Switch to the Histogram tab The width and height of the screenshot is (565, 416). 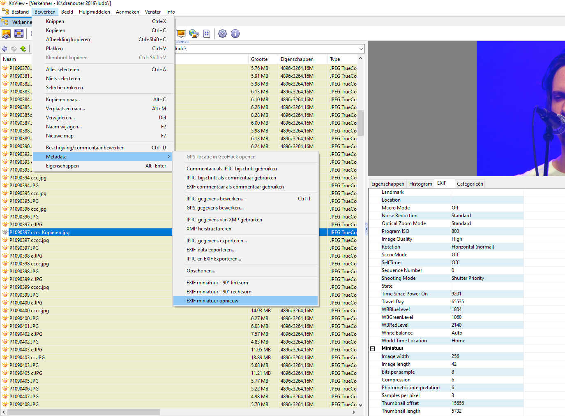pos(420,184)
